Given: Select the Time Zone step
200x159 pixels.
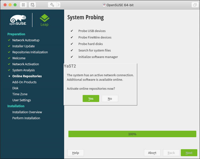Looking at the screenshot, I should pyautogui.click(x=20, y=94).
